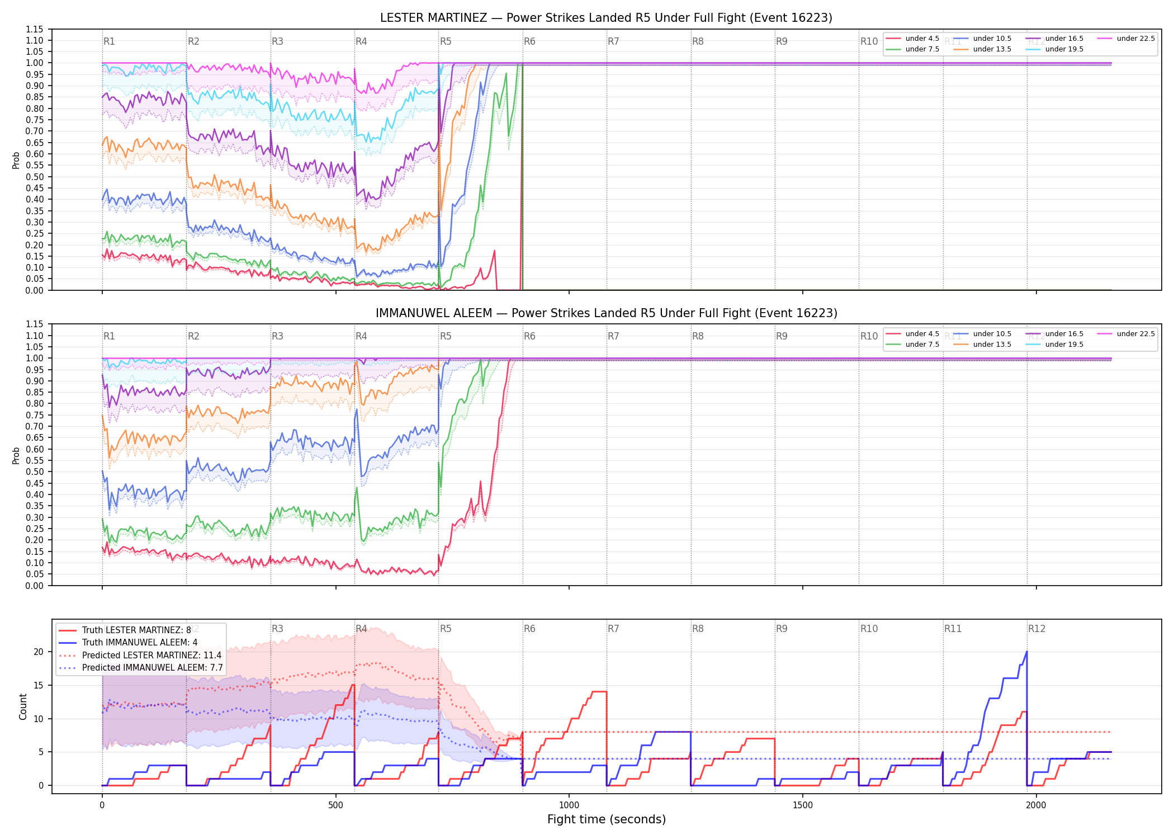This screenshot has height=839, width=1174.
Task: Click the '1500' x-axis tick label
Action: [803, 805]
